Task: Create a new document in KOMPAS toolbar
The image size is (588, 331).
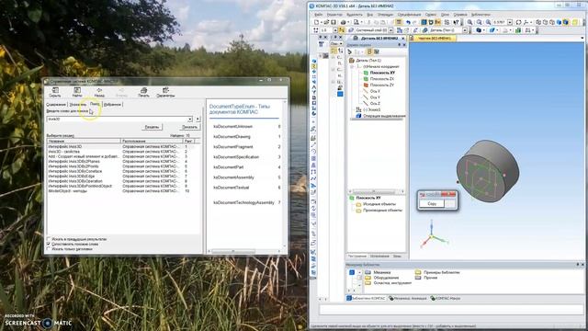Action: [x=317, y=22]
